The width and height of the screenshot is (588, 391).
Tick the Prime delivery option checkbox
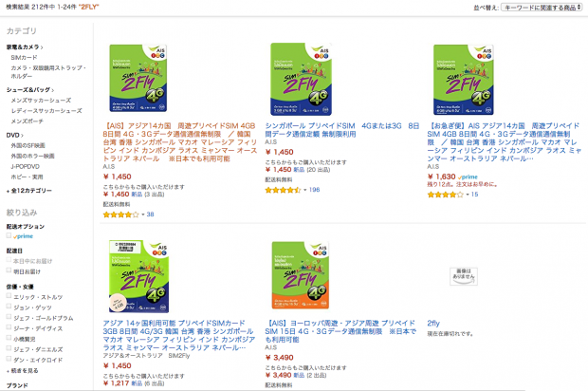tap(9, 235)
